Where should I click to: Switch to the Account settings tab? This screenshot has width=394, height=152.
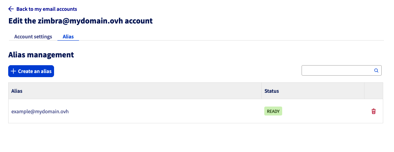[x=33, y=37]
